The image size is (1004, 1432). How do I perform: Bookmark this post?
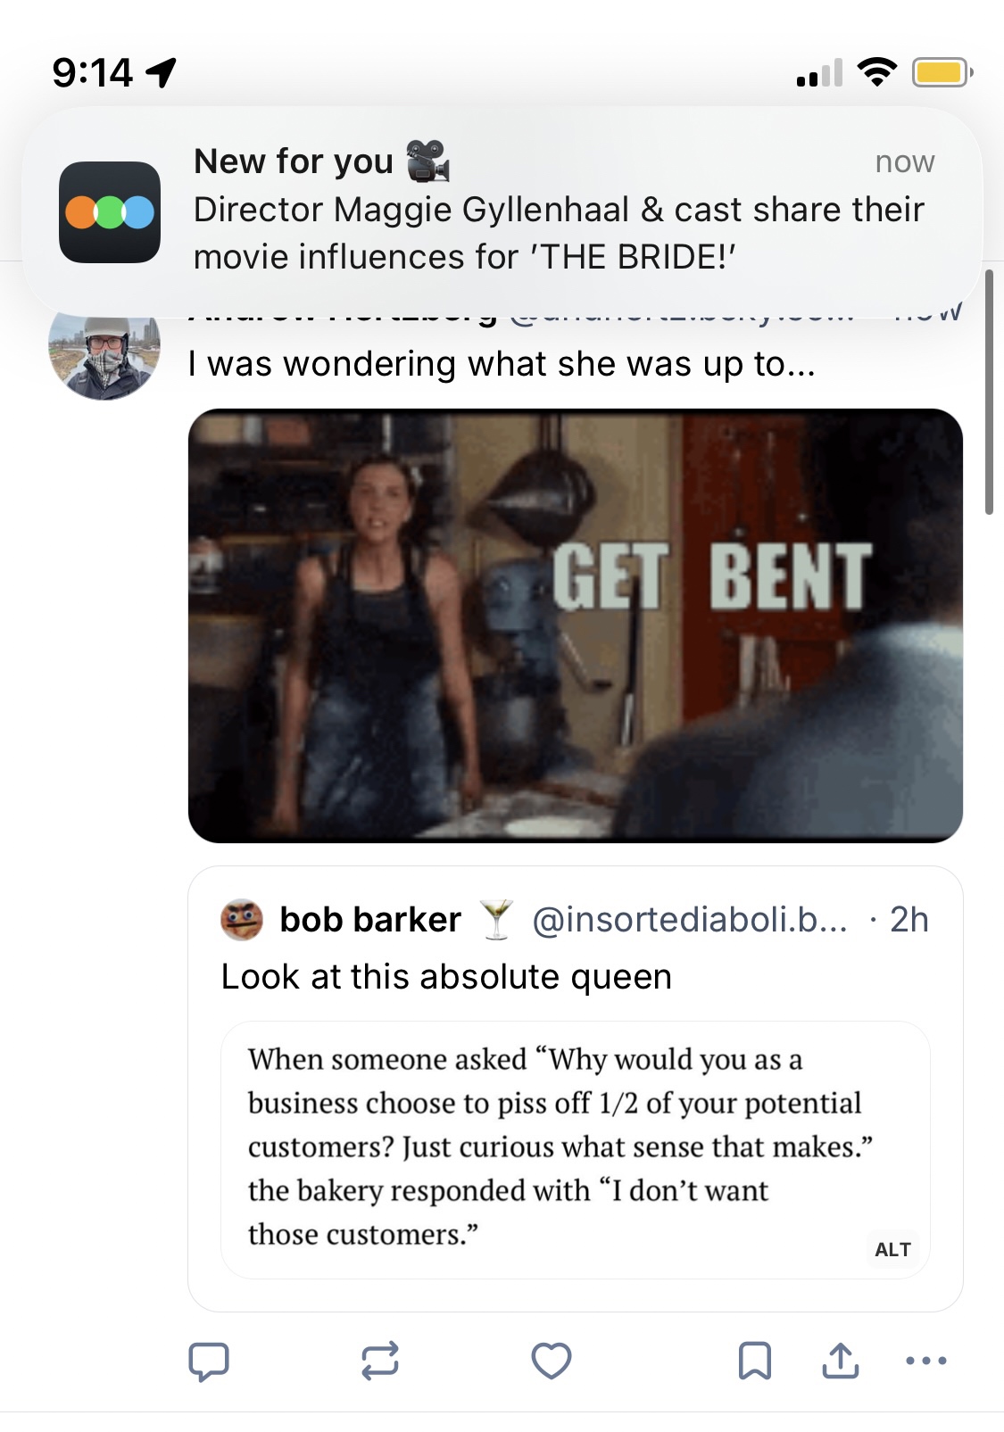click(755, 1362)
